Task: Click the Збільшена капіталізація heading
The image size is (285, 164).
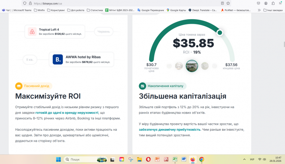Action: [x=183, y=96]
